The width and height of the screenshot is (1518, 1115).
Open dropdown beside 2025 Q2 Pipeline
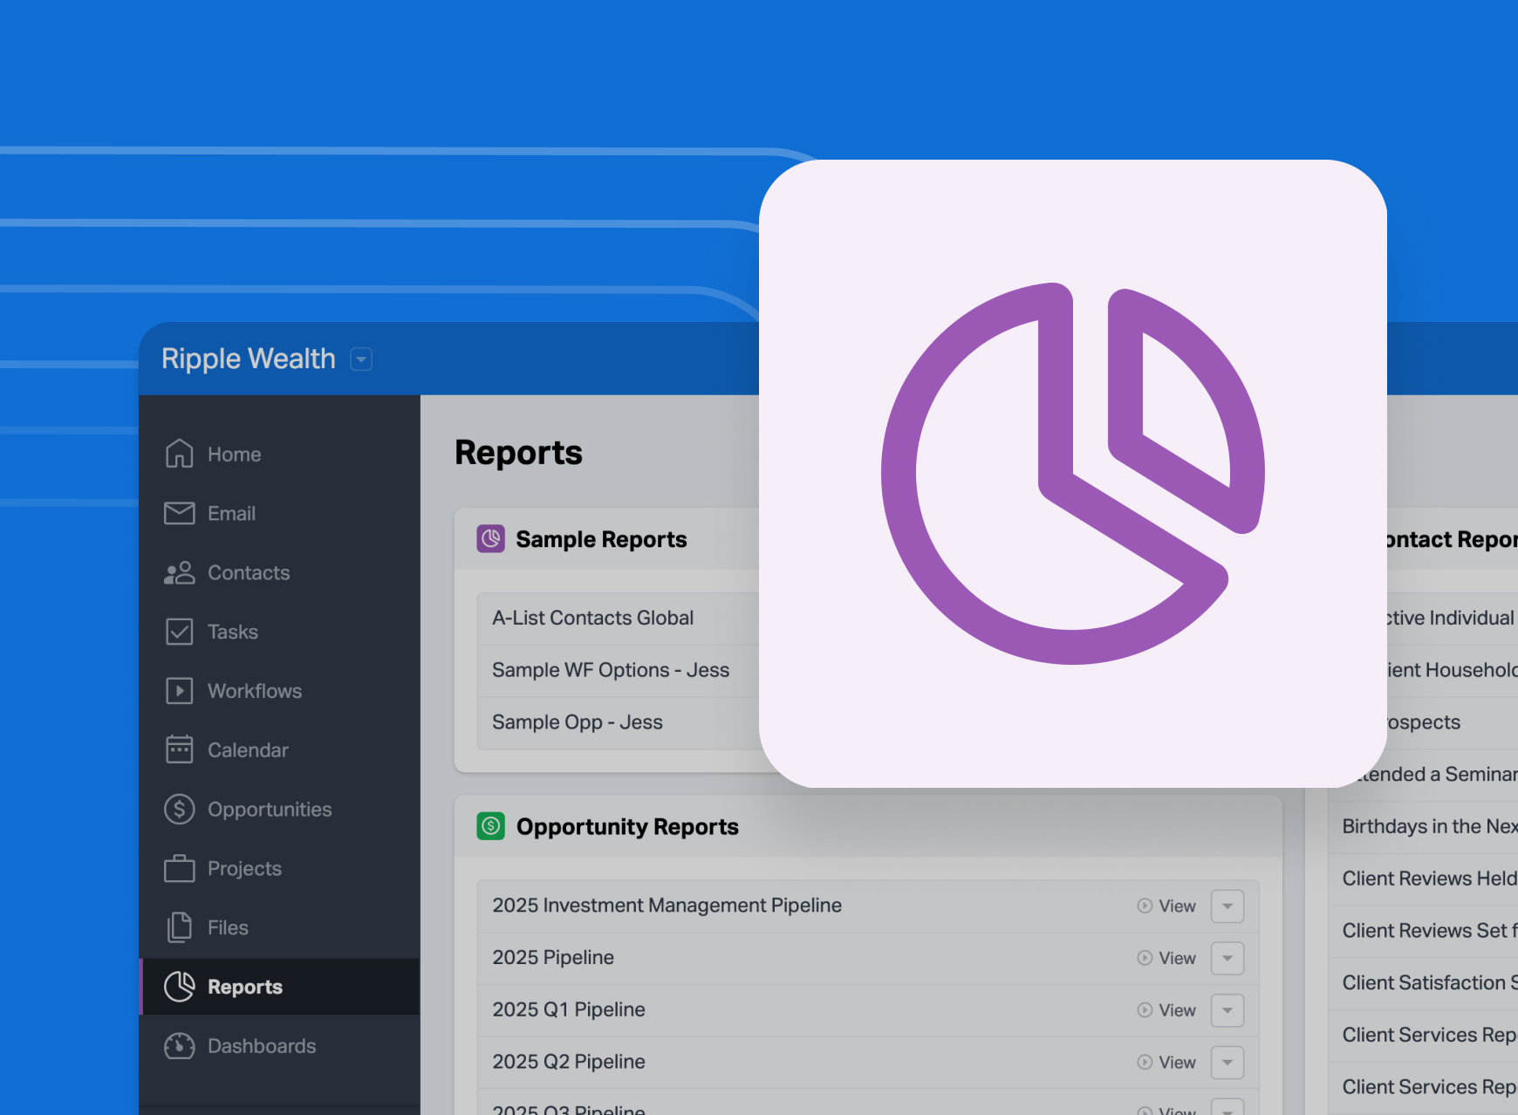pyautogui.click(x=1227, y=1062)
